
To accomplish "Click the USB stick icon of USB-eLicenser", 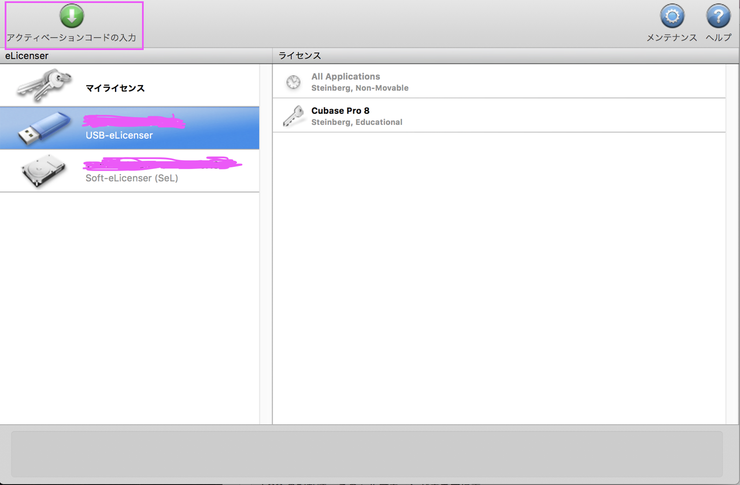I will [44, 128].
